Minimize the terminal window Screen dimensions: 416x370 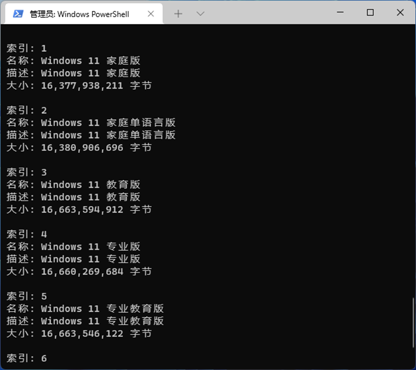tap(340, 12)
